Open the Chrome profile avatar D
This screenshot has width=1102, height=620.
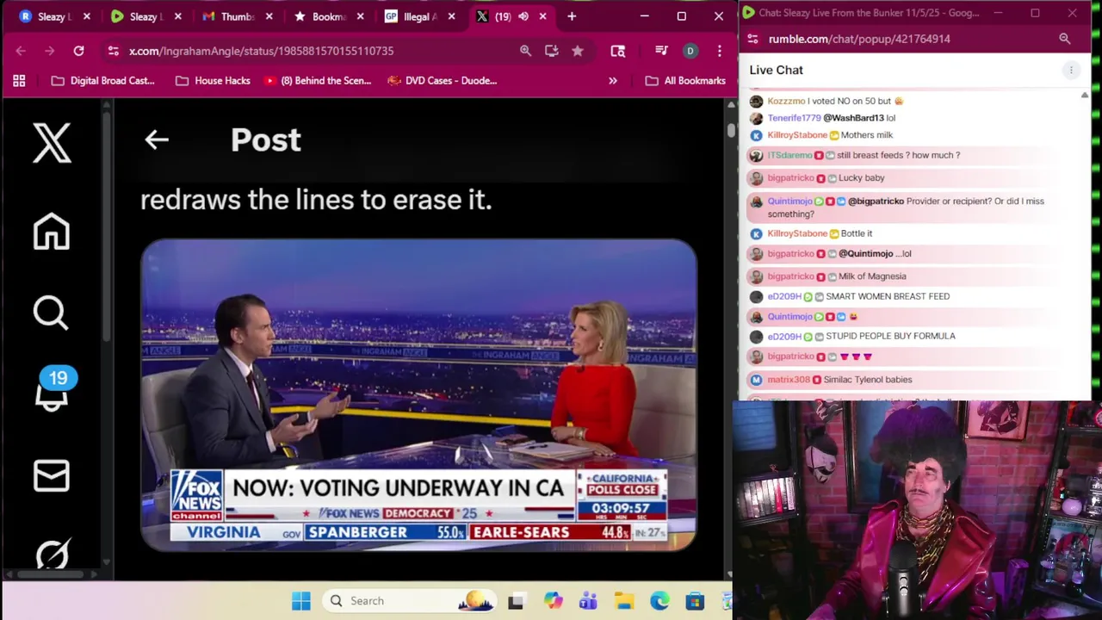pyautogui.click(x=690, y=51)
